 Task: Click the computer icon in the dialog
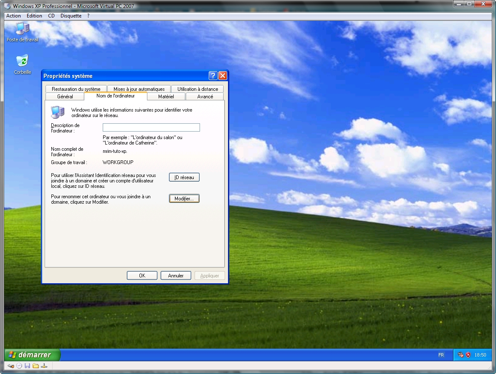(58, 112)
